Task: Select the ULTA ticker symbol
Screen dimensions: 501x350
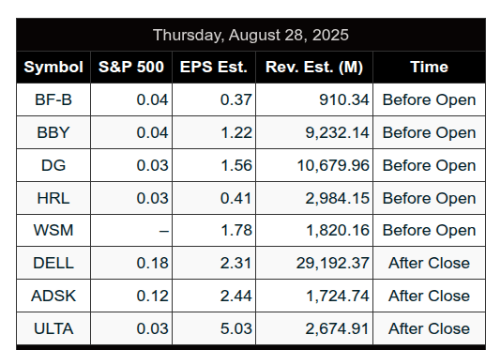Action: tap(53, 329)
